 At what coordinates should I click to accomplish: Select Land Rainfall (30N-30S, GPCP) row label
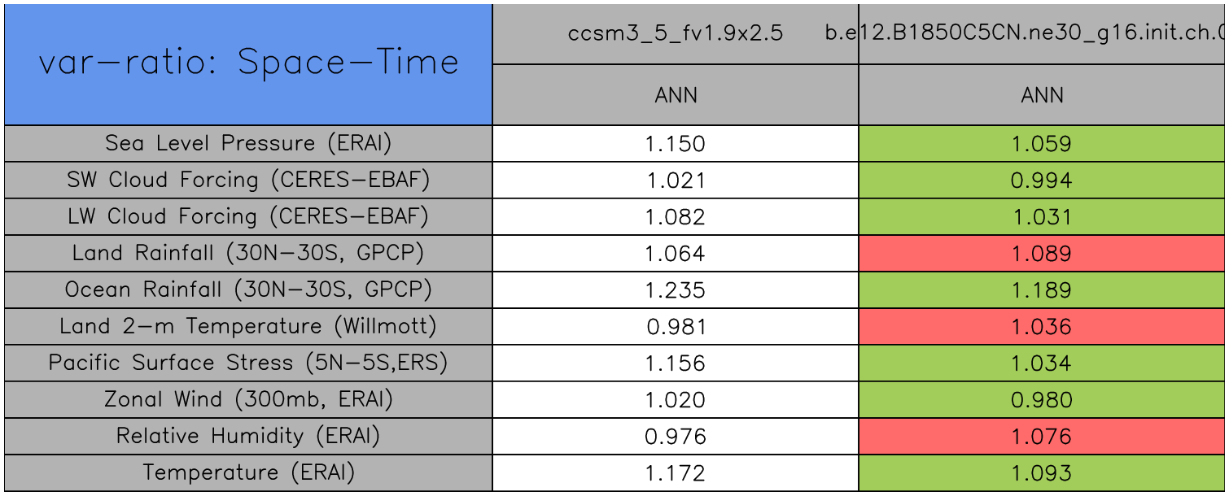pos(248,254)
